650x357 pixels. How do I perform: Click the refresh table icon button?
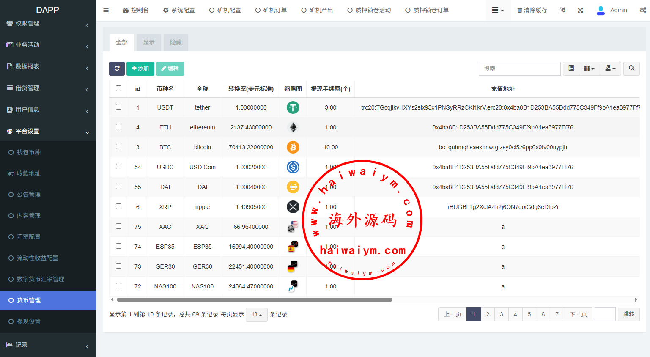[x=117, y=69]
